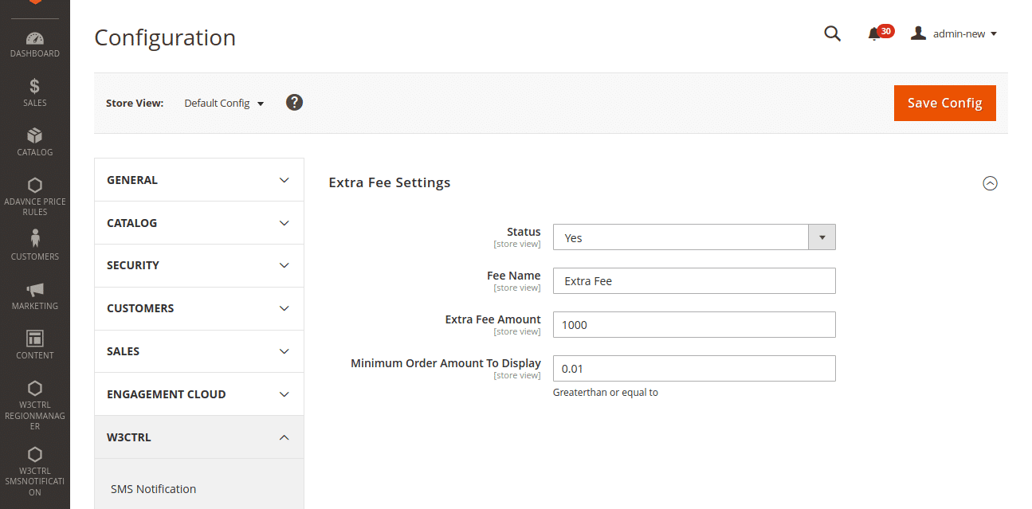Image resolution: width=1032 pixels, height=509 pixels.
Task: Click inside the Fee Name field
Action: 693,280
